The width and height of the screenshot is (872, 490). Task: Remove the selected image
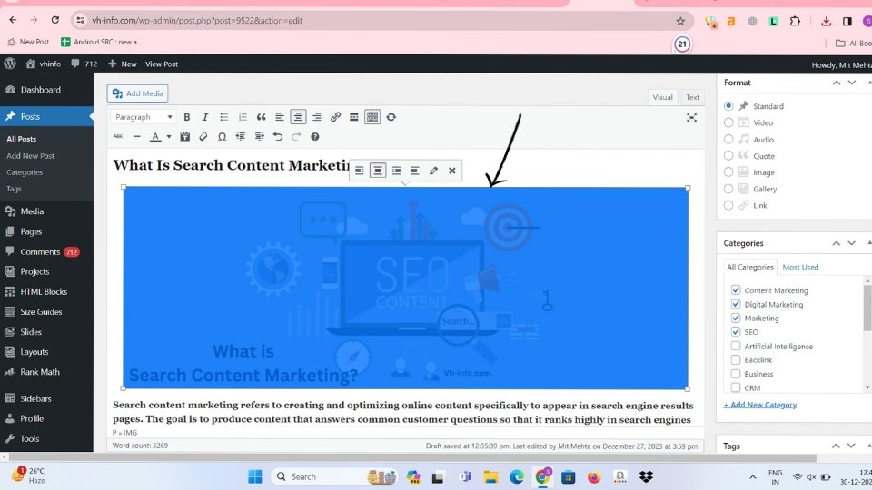(452, 171)
